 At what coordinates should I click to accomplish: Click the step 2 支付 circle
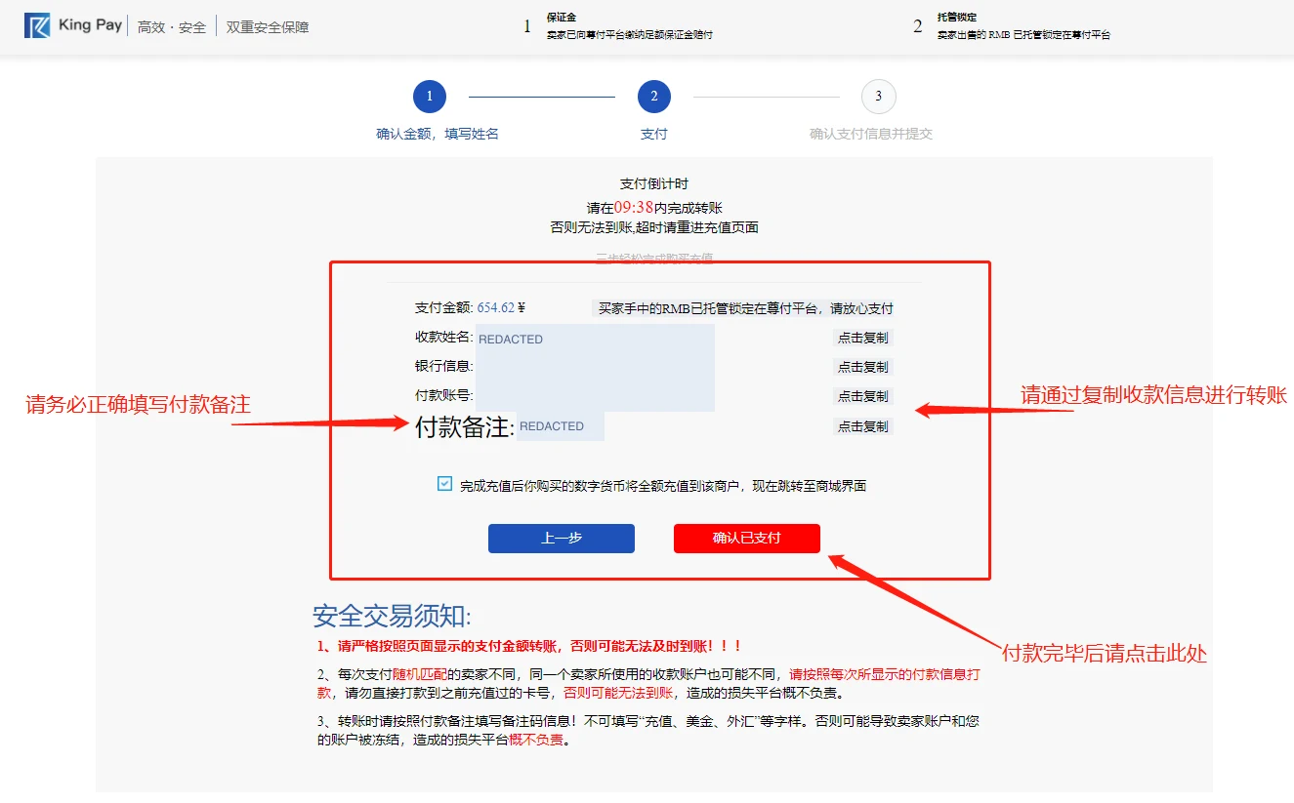654,97
